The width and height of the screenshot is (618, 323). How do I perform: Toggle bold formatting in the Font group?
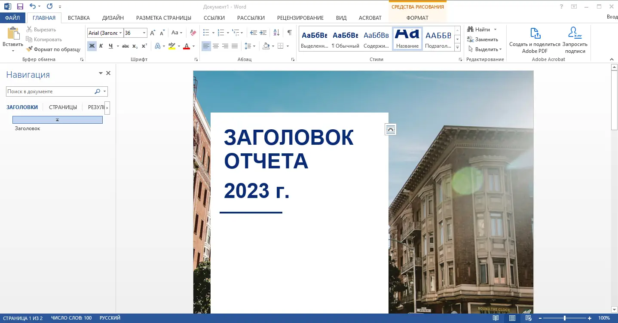click(92, 46)
